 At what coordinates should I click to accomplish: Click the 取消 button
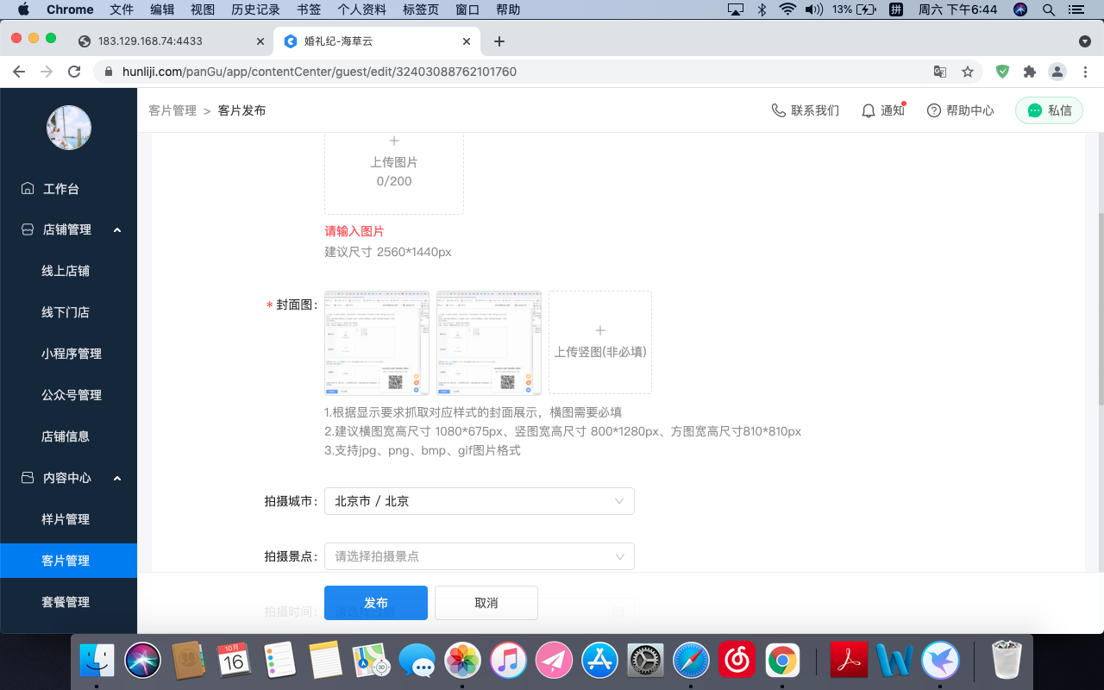[x=486, y=603]
